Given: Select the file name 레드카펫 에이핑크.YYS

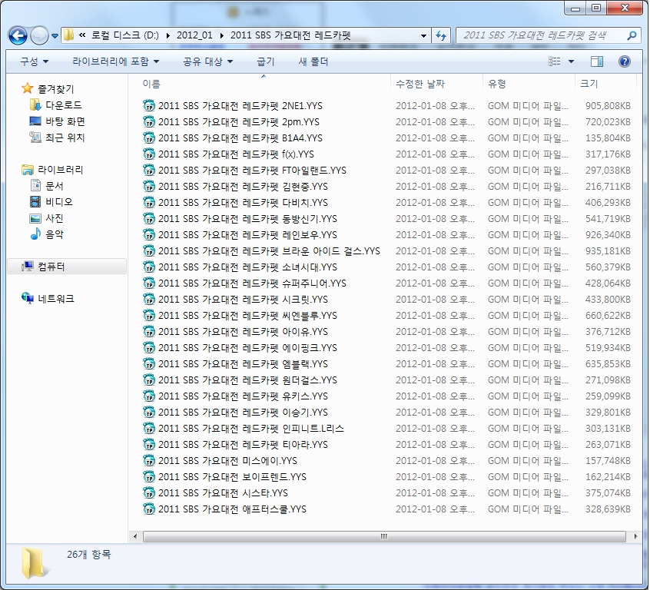Looking at the screenshot, I should click(x=247, y=347).
